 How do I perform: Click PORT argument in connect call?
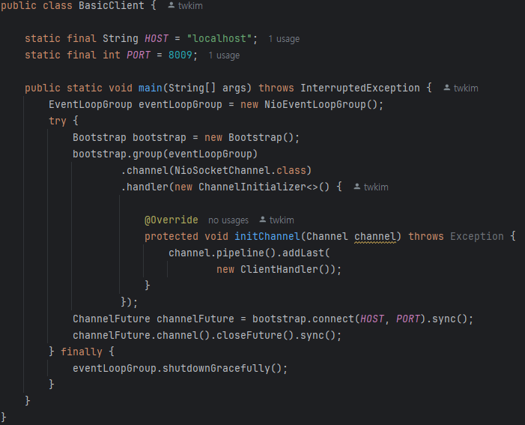pyautogui.click(x=408, y=319)
